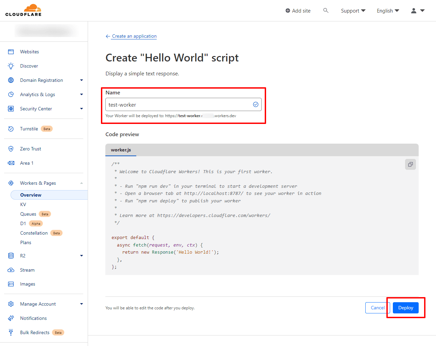Go back to Create an application
The width and height of the screenshot is (436, 346).
point(134,36)
